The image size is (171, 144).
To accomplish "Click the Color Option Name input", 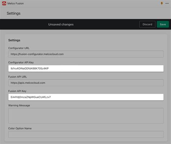I will coord(86,134).
